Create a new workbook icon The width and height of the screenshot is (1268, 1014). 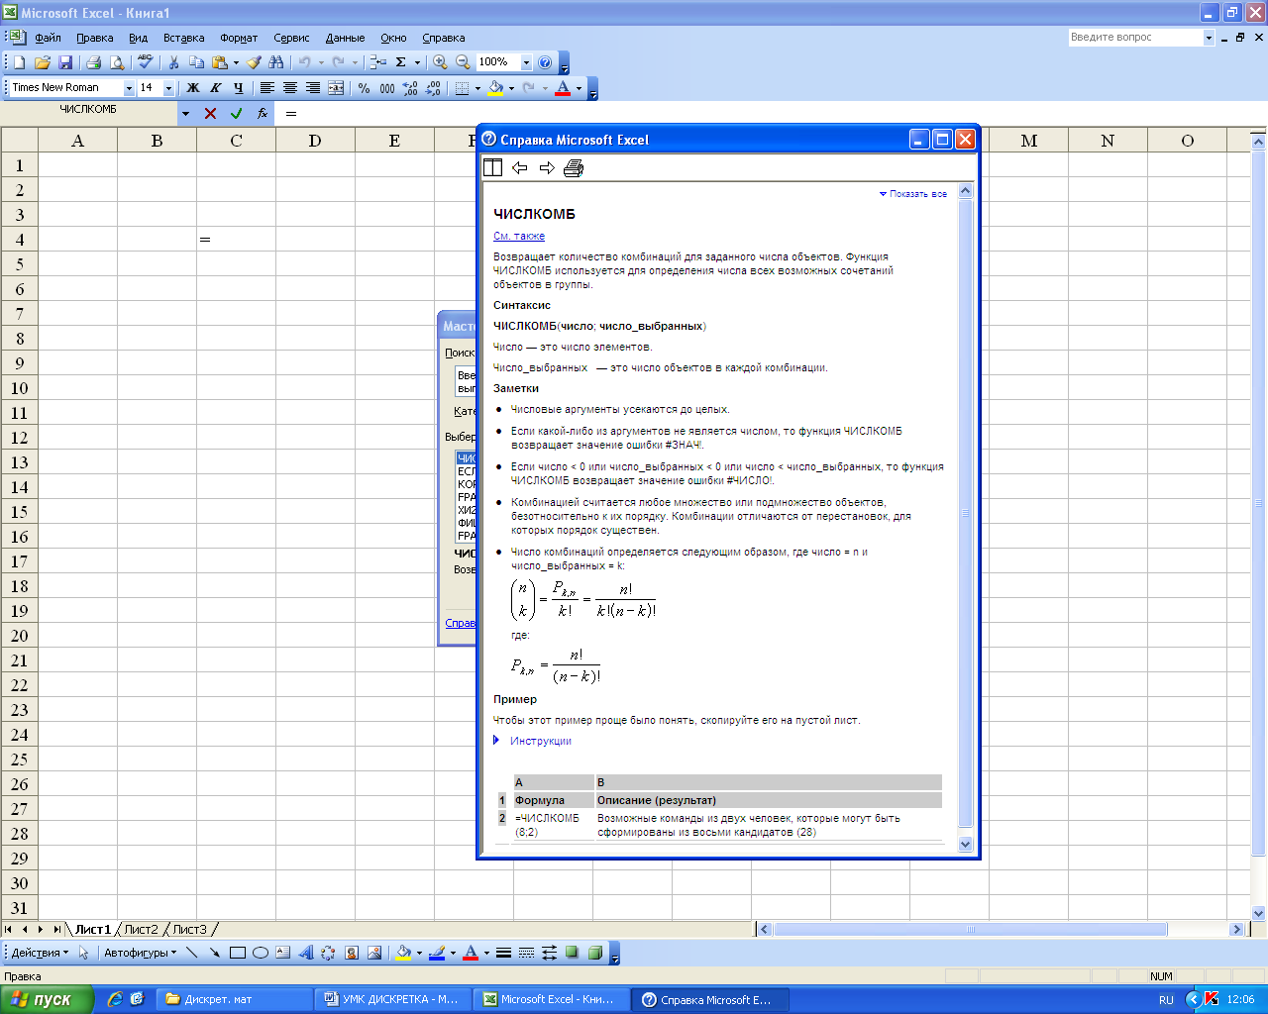pyautogui.click(x=19, y=62)
